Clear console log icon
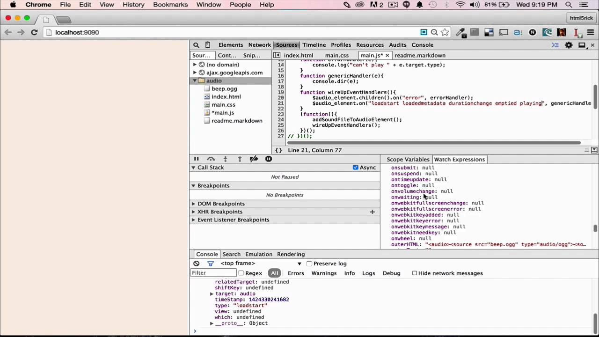Image resolution: width=599 pixels, height=337 pixels. tap(197, 264)
